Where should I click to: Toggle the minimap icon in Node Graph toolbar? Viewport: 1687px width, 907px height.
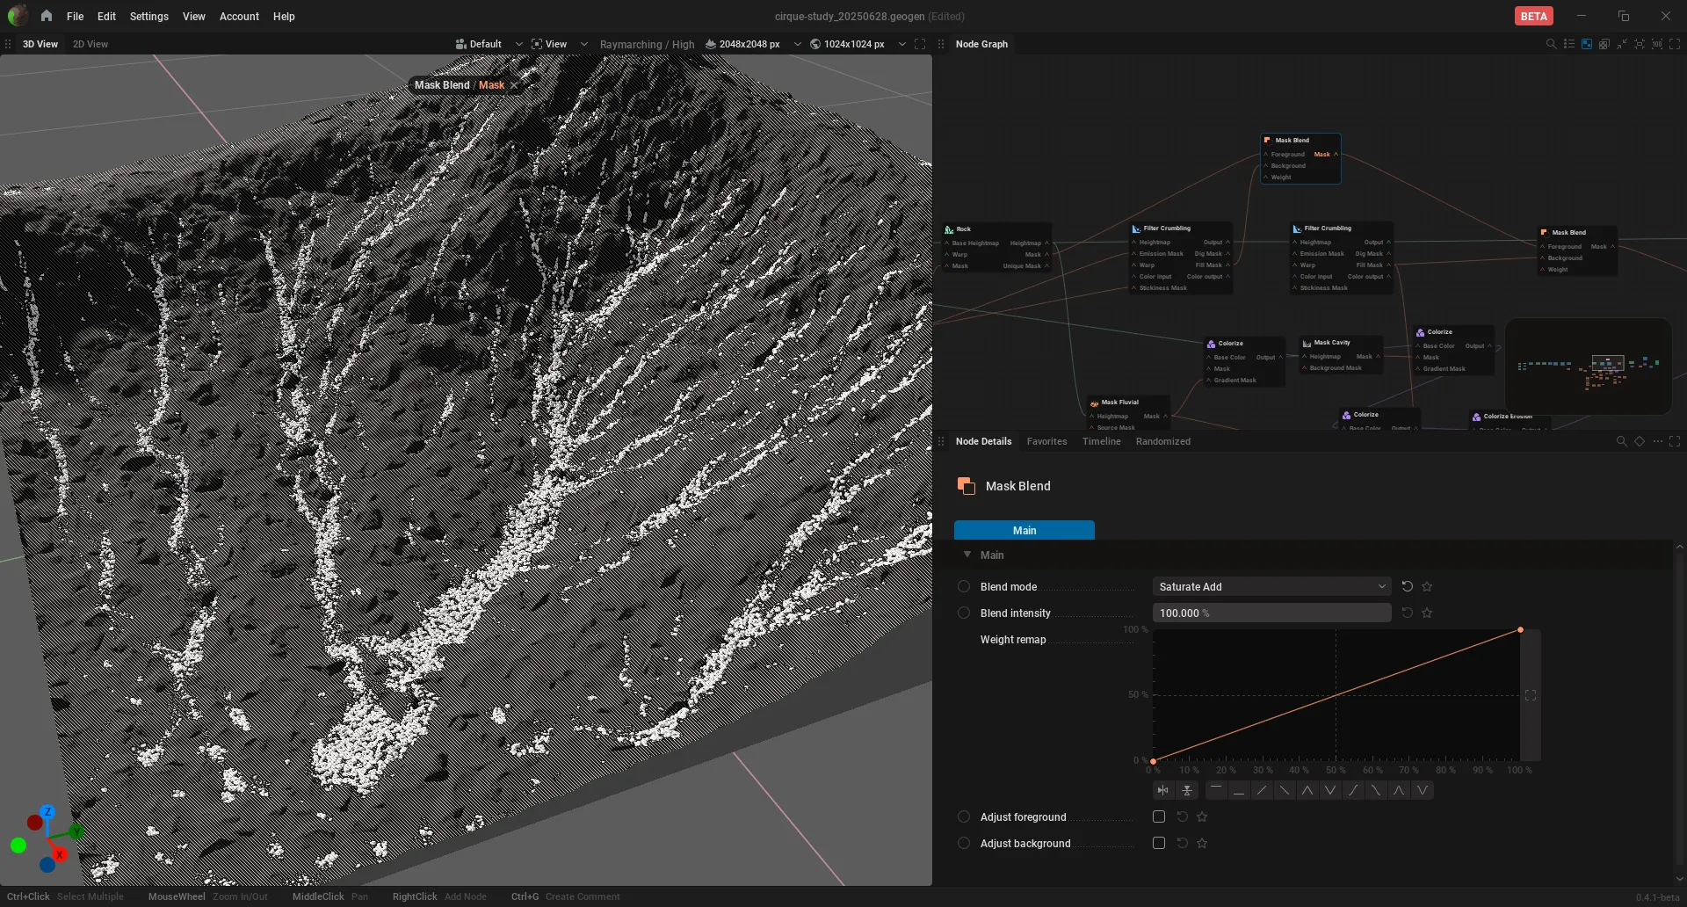click(1587, 44)
